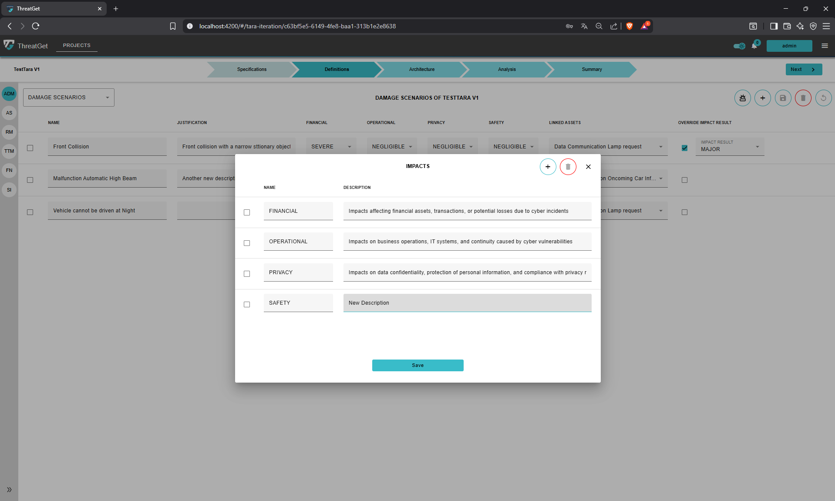Close the Impacts dialog with the X
Image resolution: width=835 pixels, height=501 pixels.
(588, 167)
